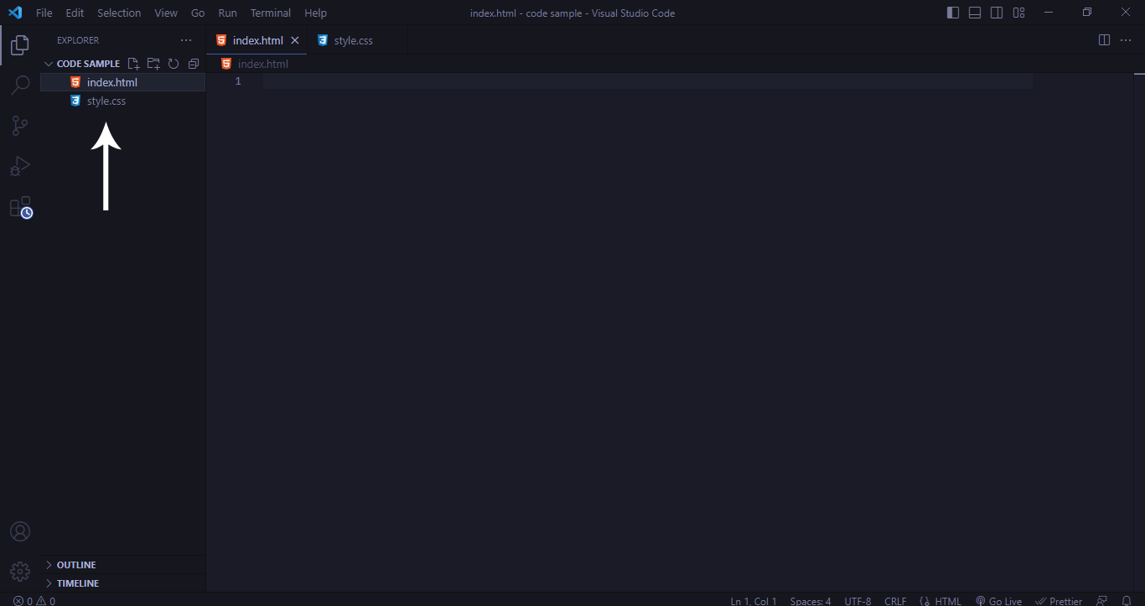Open the Manage settings gear icon

coord(19,571)
